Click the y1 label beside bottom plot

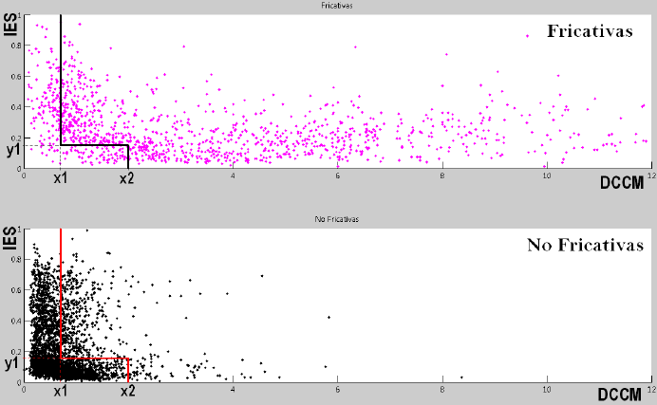11,363
